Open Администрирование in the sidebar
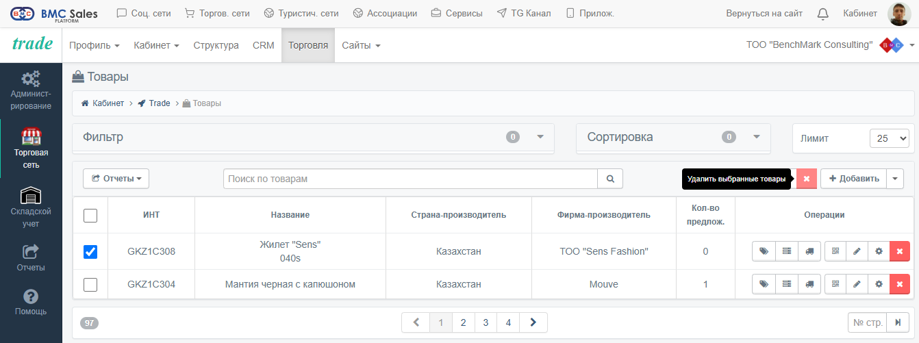Viewport: 919px width, 343px height. pos(31,90)
